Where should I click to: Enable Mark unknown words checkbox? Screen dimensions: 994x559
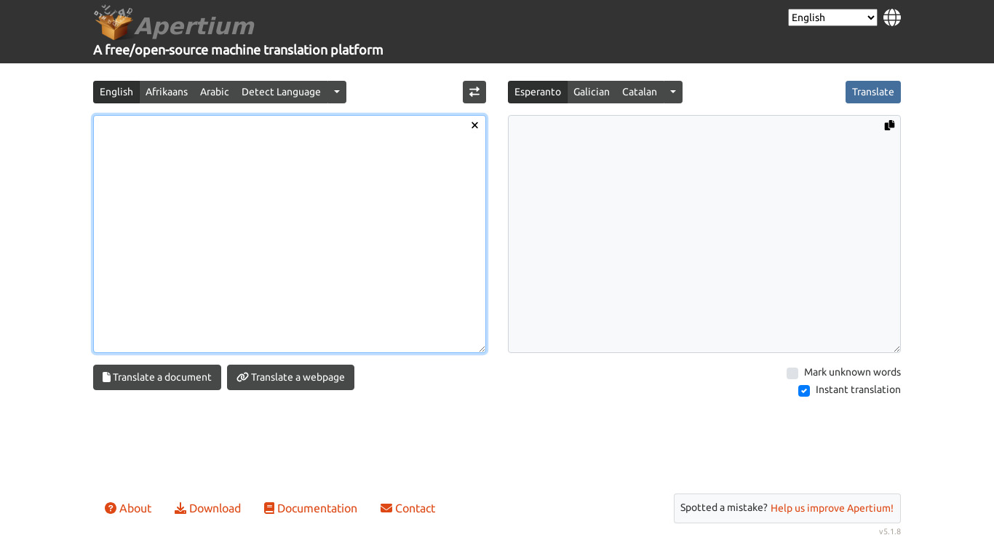[x=792, y=373]
